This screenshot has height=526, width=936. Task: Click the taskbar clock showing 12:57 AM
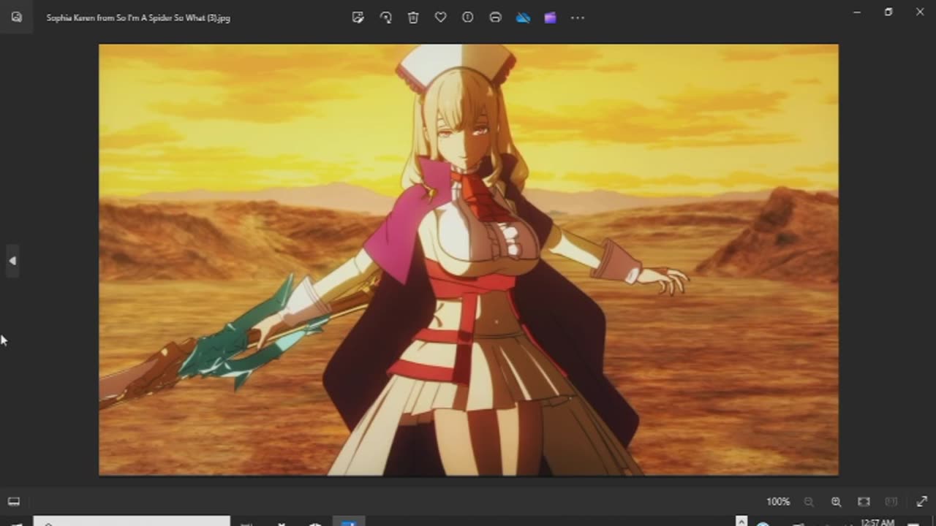877,522
